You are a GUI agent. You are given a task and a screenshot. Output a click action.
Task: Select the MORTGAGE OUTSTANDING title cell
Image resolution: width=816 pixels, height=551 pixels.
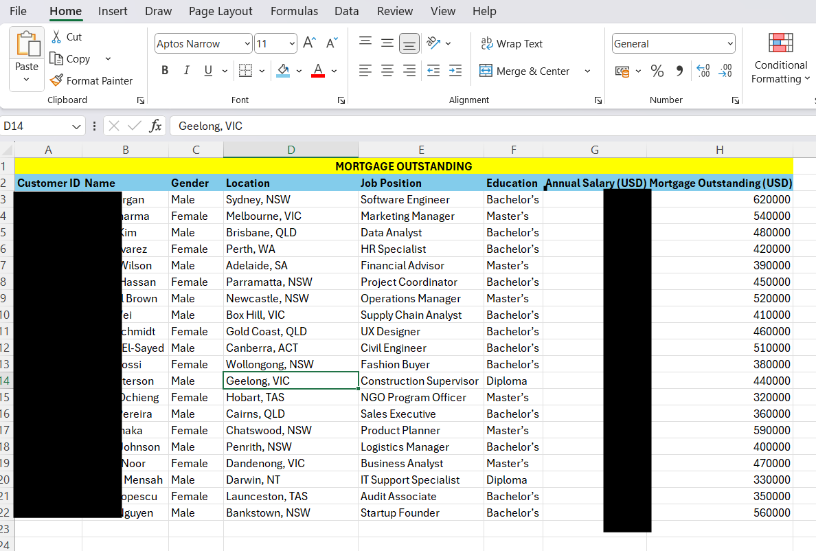pos(404,166)
